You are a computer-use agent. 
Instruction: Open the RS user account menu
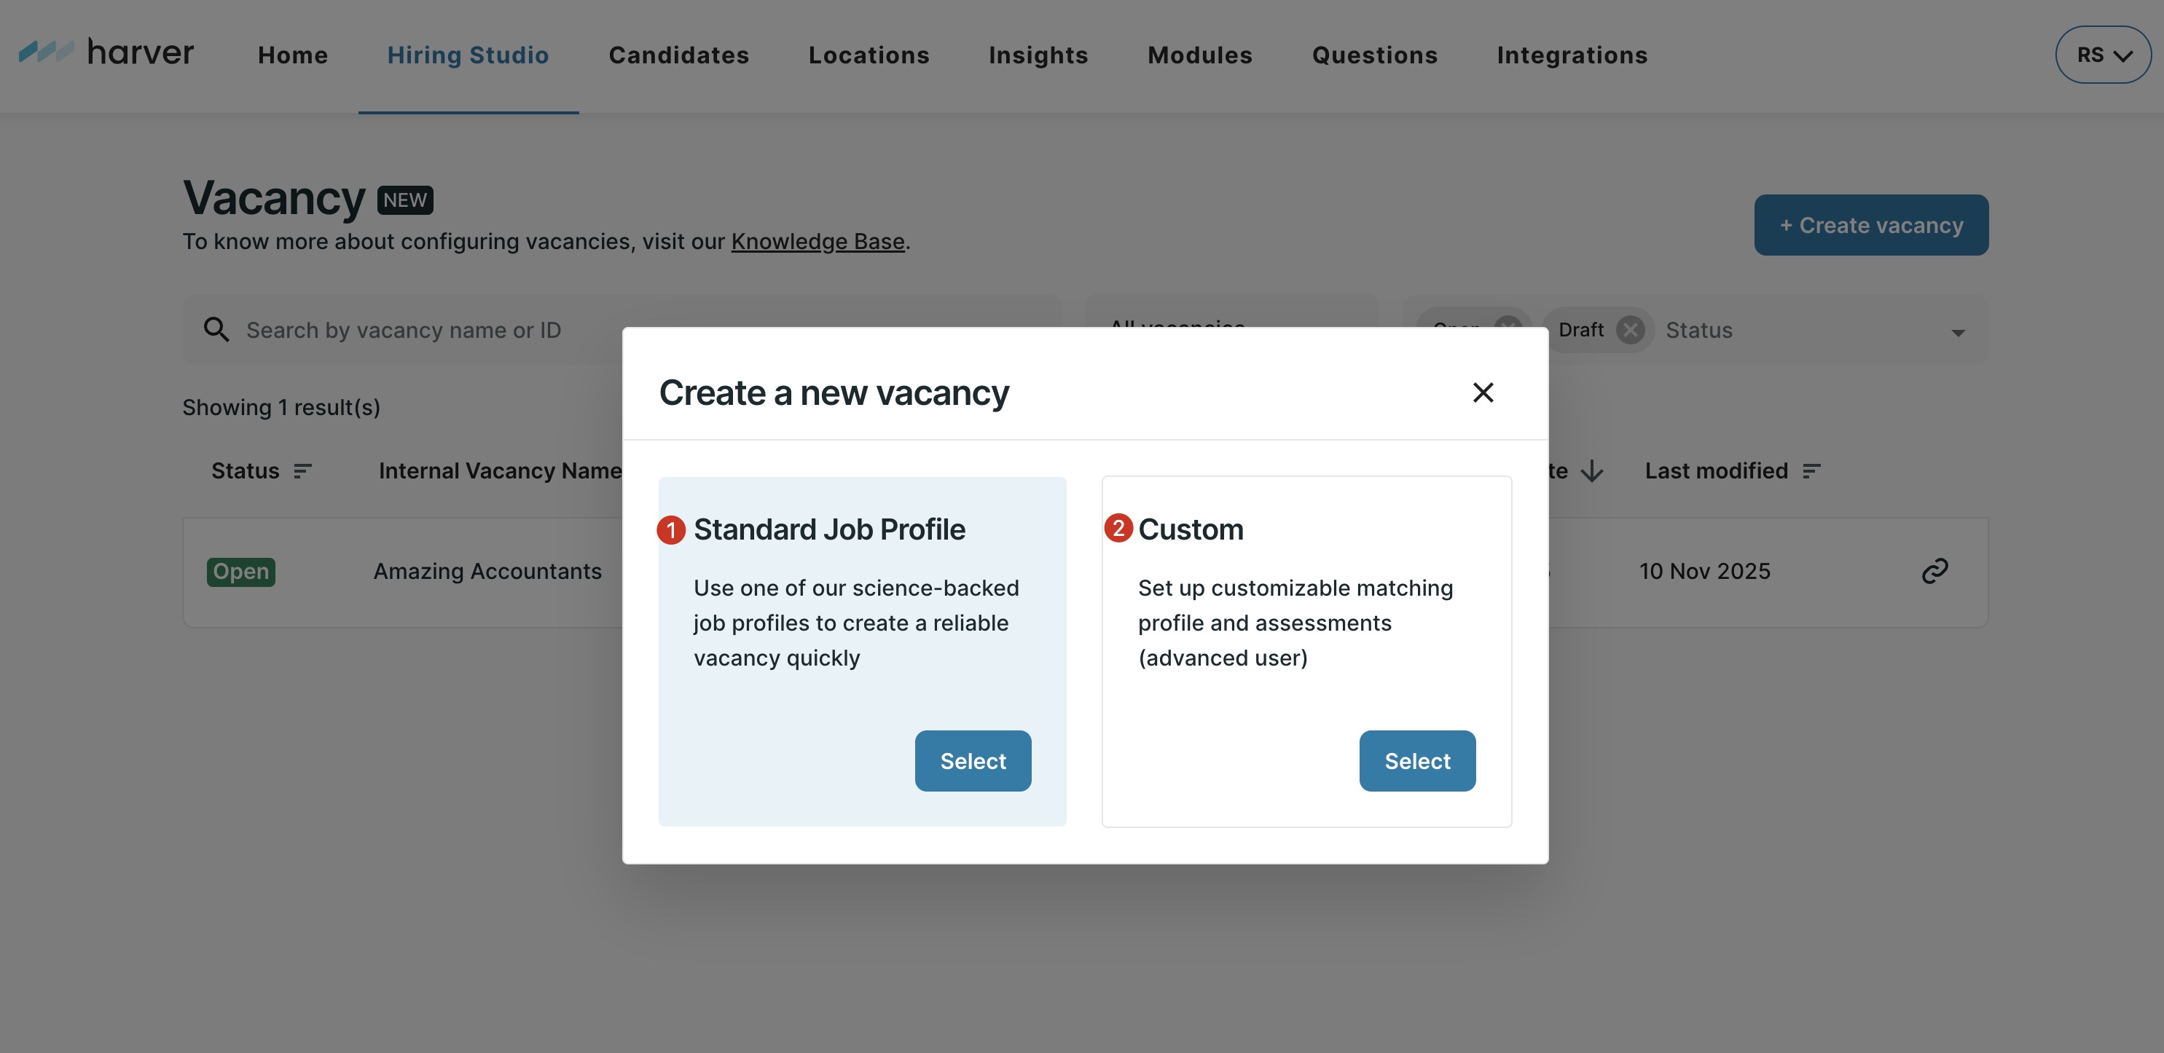(x=2103, y=55)
